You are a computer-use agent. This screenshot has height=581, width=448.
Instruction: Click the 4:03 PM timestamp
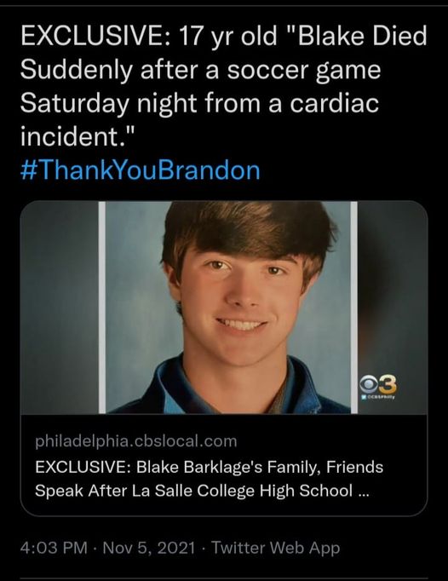(54, 548)
